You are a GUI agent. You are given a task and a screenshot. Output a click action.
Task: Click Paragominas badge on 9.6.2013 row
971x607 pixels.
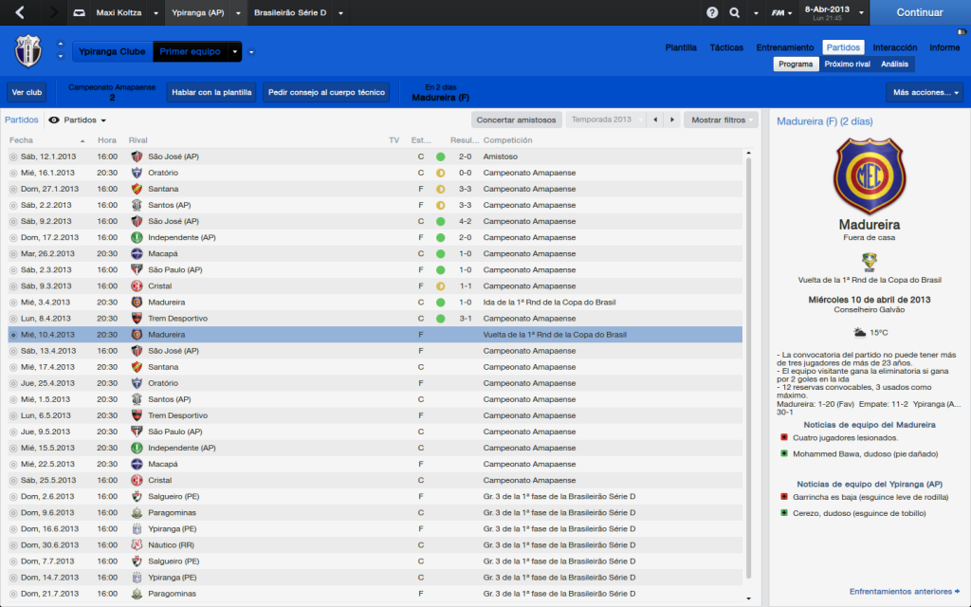137,513
